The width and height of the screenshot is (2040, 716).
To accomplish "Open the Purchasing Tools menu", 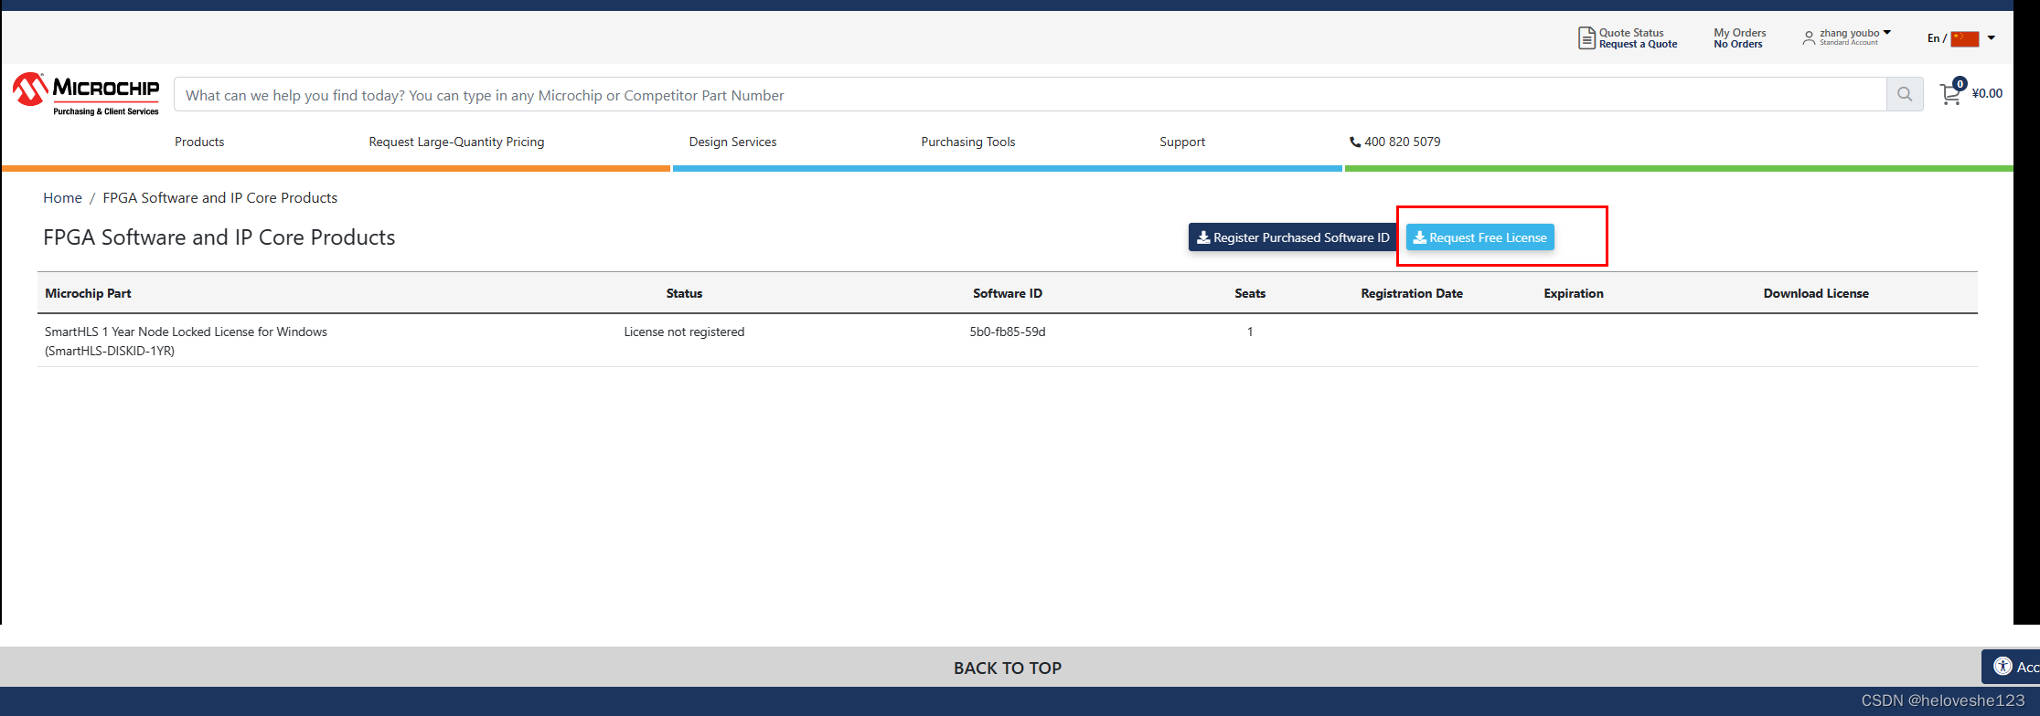I will [968, 142].
